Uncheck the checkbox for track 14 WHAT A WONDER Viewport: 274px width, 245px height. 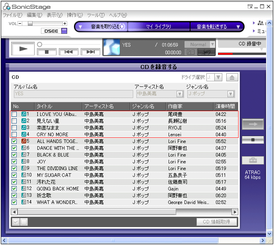[14, 202]
